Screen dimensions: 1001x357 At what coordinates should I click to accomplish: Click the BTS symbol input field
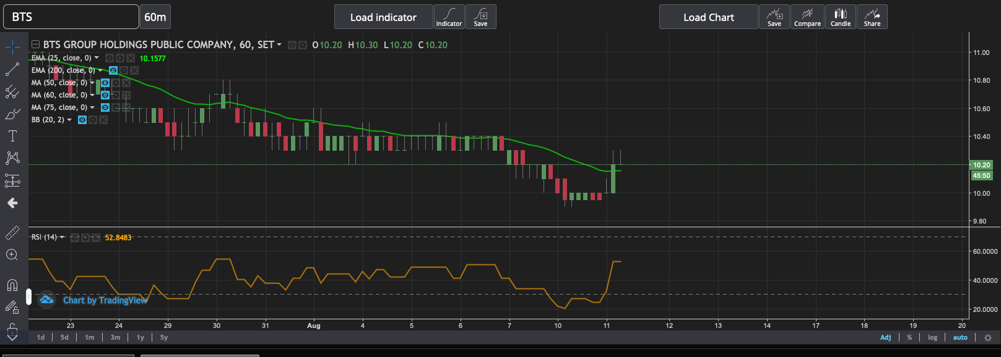click(x=71, y=17)
